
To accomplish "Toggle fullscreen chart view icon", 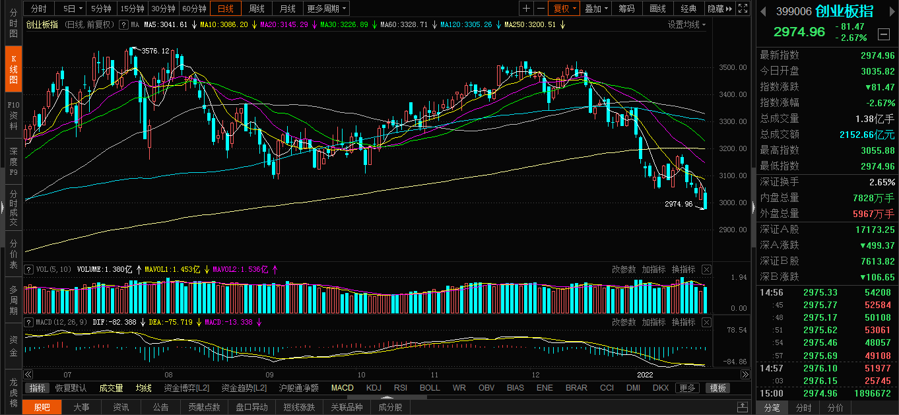I will click(743, 9).
